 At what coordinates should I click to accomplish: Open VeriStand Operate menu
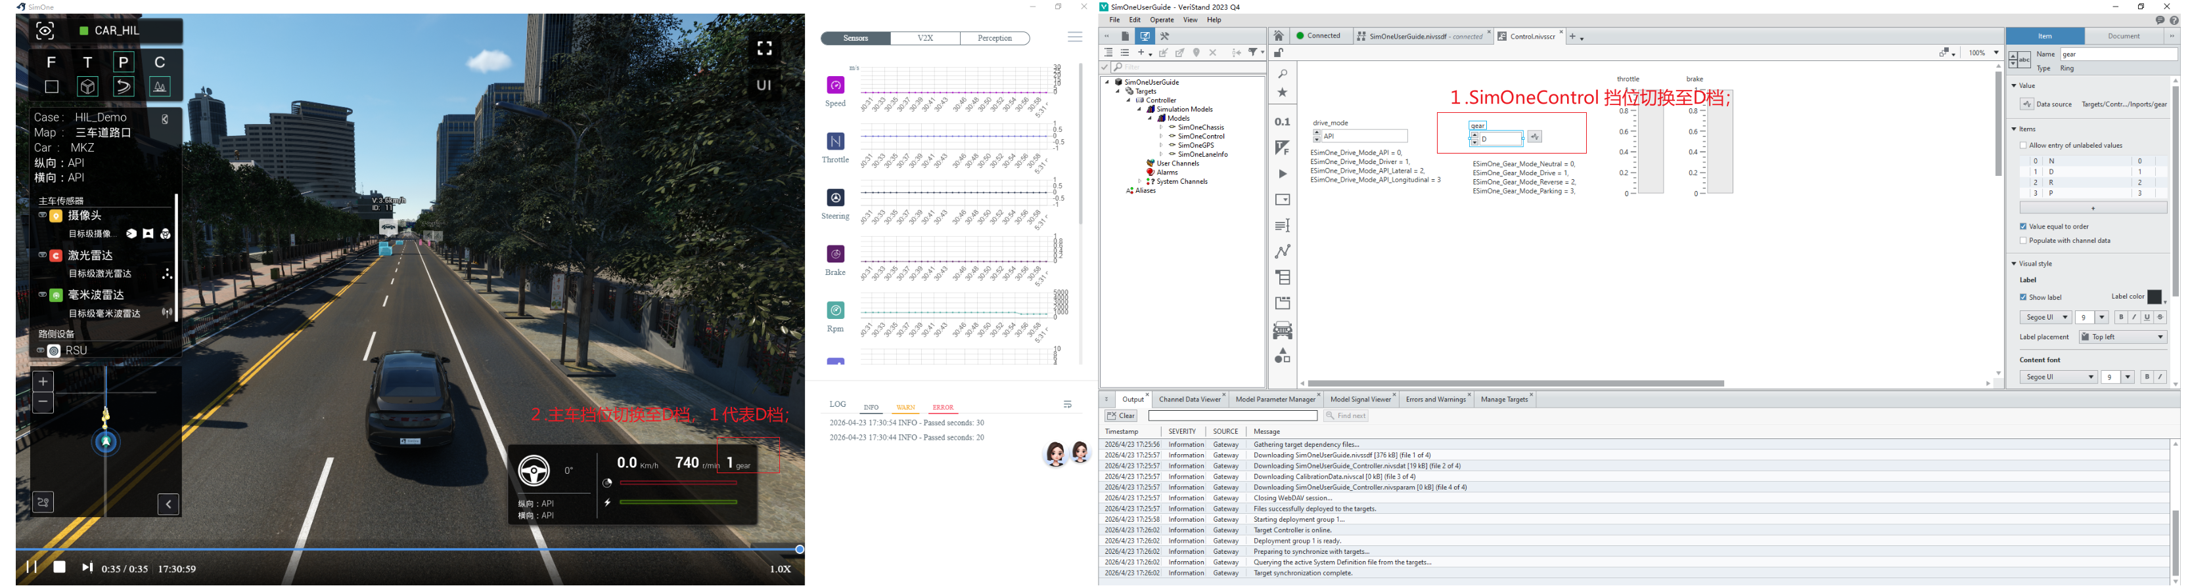click(1161, 20)
